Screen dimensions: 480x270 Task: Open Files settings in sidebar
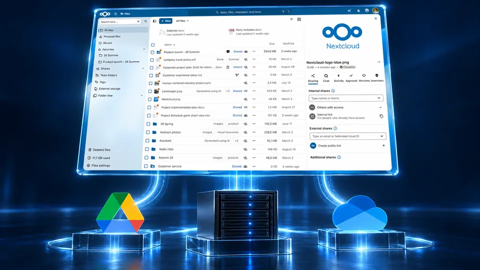tap(98, 165)
